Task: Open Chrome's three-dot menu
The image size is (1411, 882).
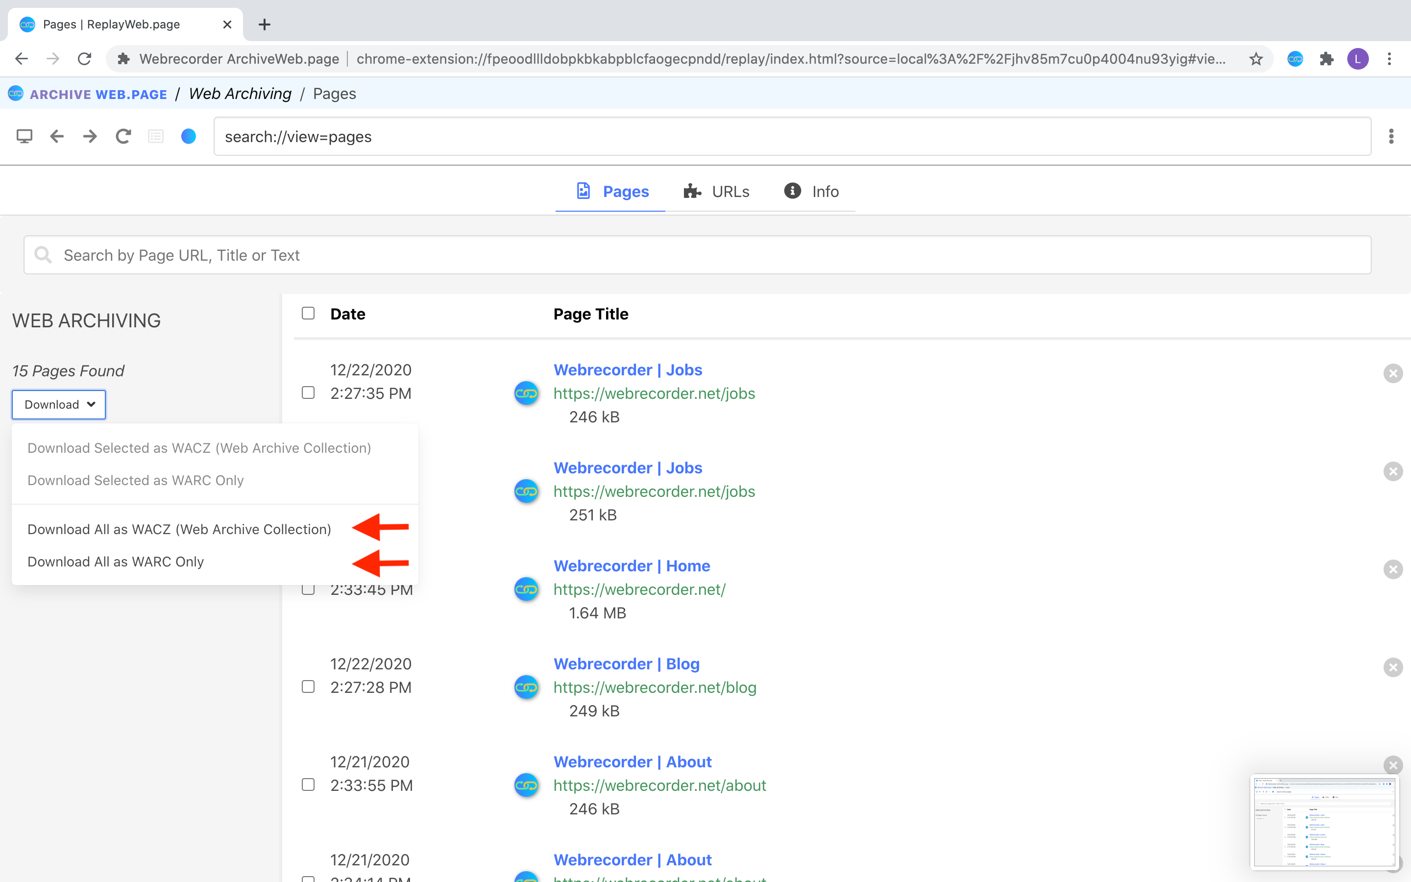Action: coord(1389,59)
